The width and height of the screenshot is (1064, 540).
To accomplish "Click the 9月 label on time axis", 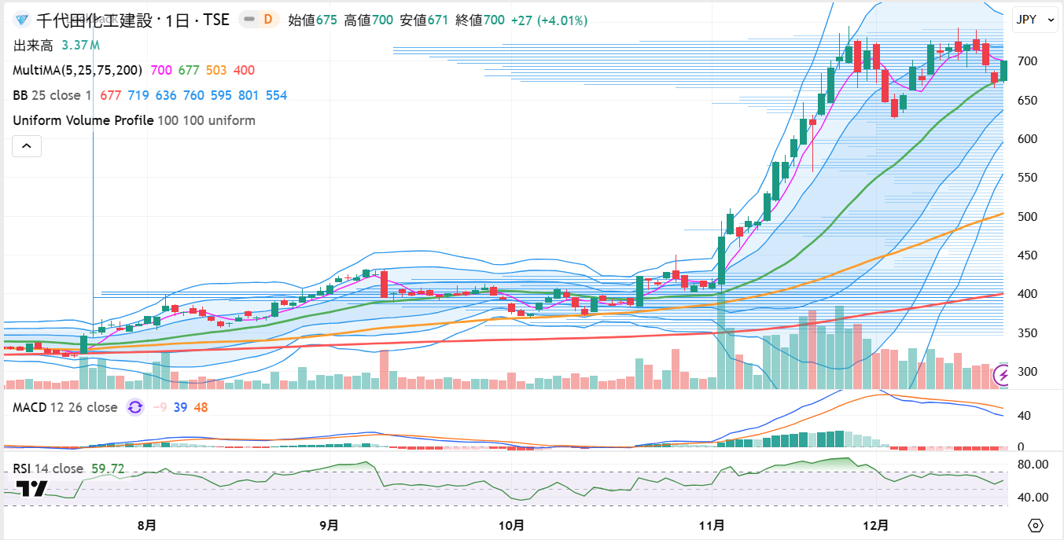I will (330, 525).
